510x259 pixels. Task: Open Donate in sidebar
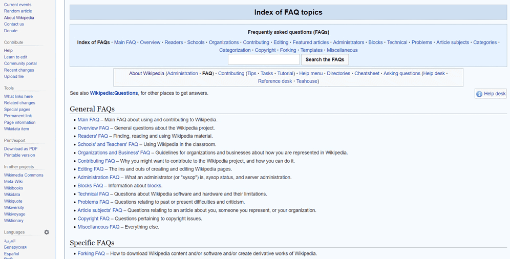tap(11, 31)
